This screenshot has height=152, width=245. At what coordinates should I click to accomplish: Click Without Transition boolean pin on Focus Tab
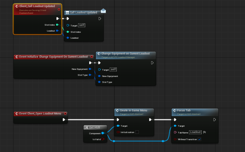pyautogui.click(x=175, y=139)
